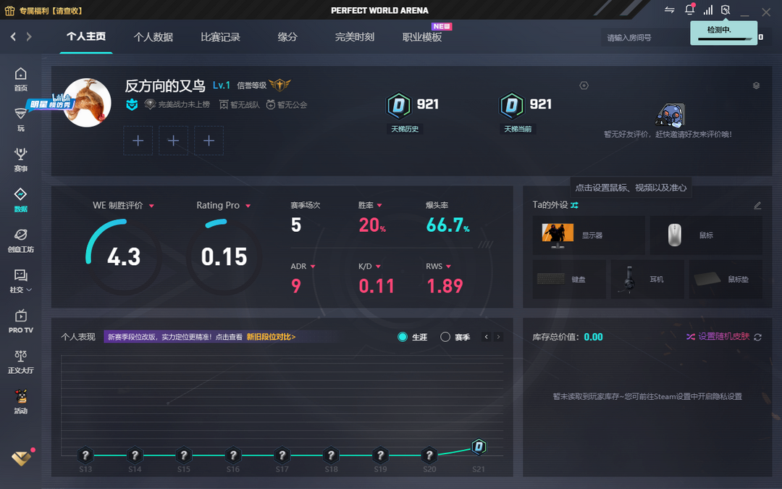
Task: Open the 耳机 headset peripheral card
Action: pyautogui.click(x=647, y=280)
